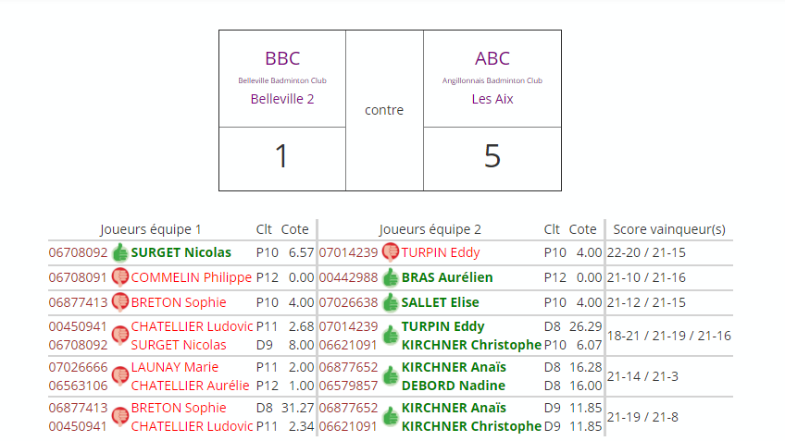The width and height of the screenshot is (785, 441).
Task: Open player license 00442988
Action: click(348, 277)
